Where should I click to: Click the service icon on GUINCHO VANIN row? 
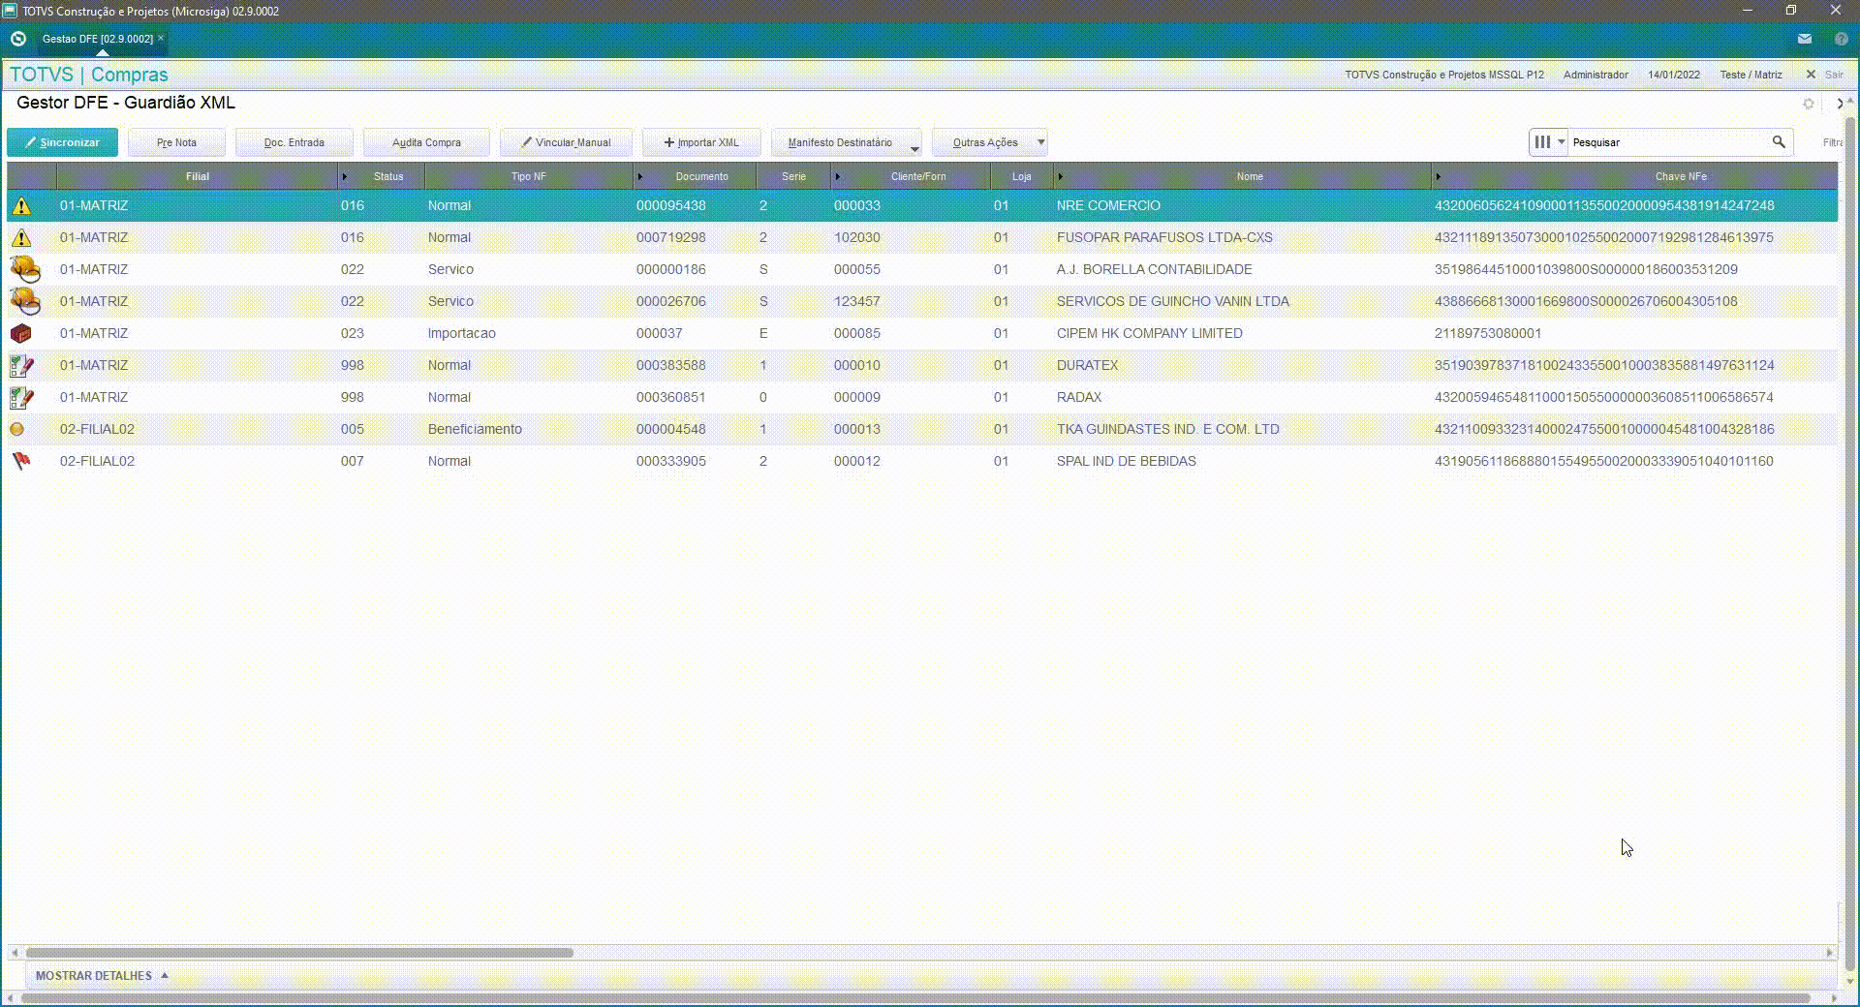coord(24,301)
